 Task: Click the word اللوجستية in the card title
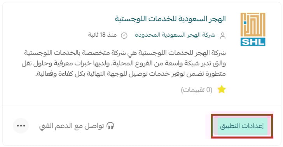click(131, 19)
